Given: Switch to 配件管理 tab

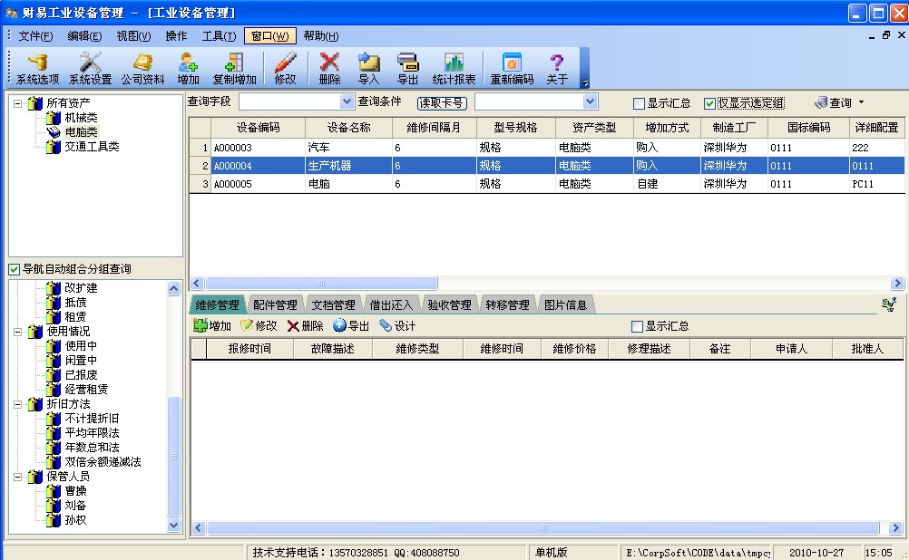Looking at the screenshot, I should point(275,305).
